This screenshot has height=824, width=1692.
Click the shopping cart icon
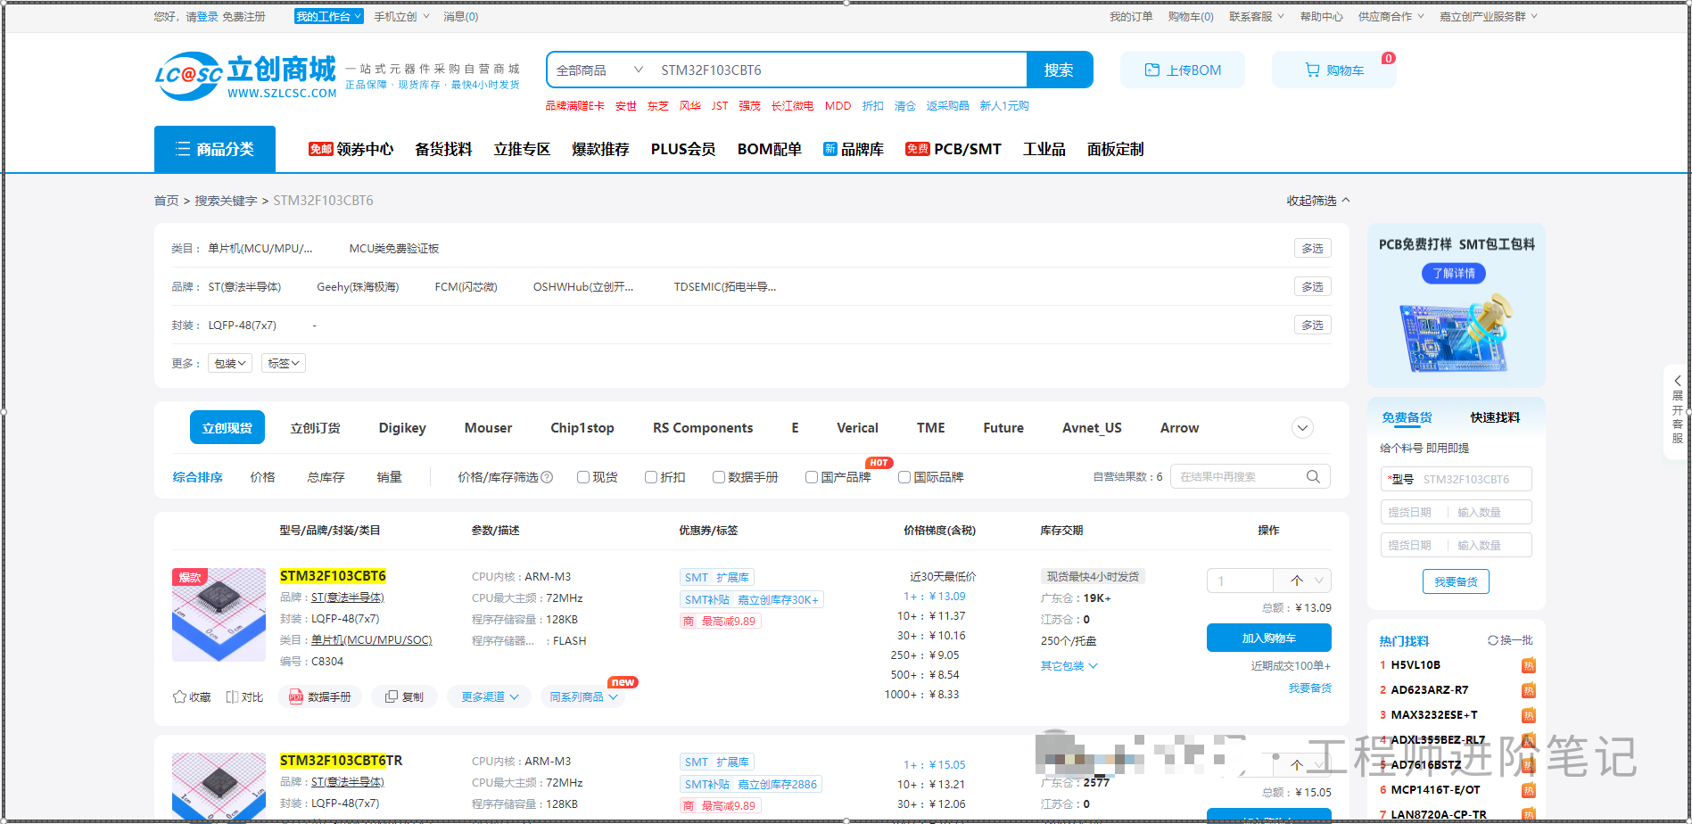click(x=1312, y=70)
